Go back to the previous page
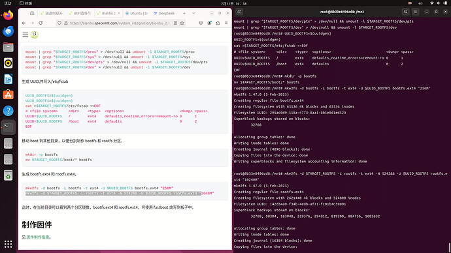 [x=24, y=23]
